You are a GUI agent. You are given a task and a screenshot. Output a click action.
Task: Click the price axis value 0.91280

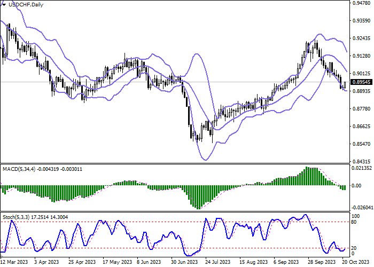coord(361,56)
